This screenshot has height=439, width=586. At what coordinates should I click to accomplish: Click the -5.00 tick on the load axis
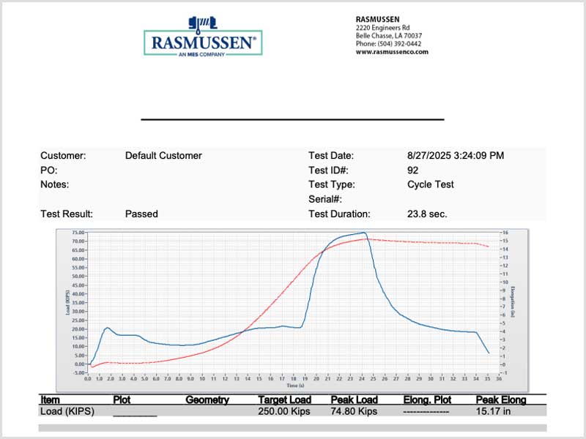click(x=78, y=372)
